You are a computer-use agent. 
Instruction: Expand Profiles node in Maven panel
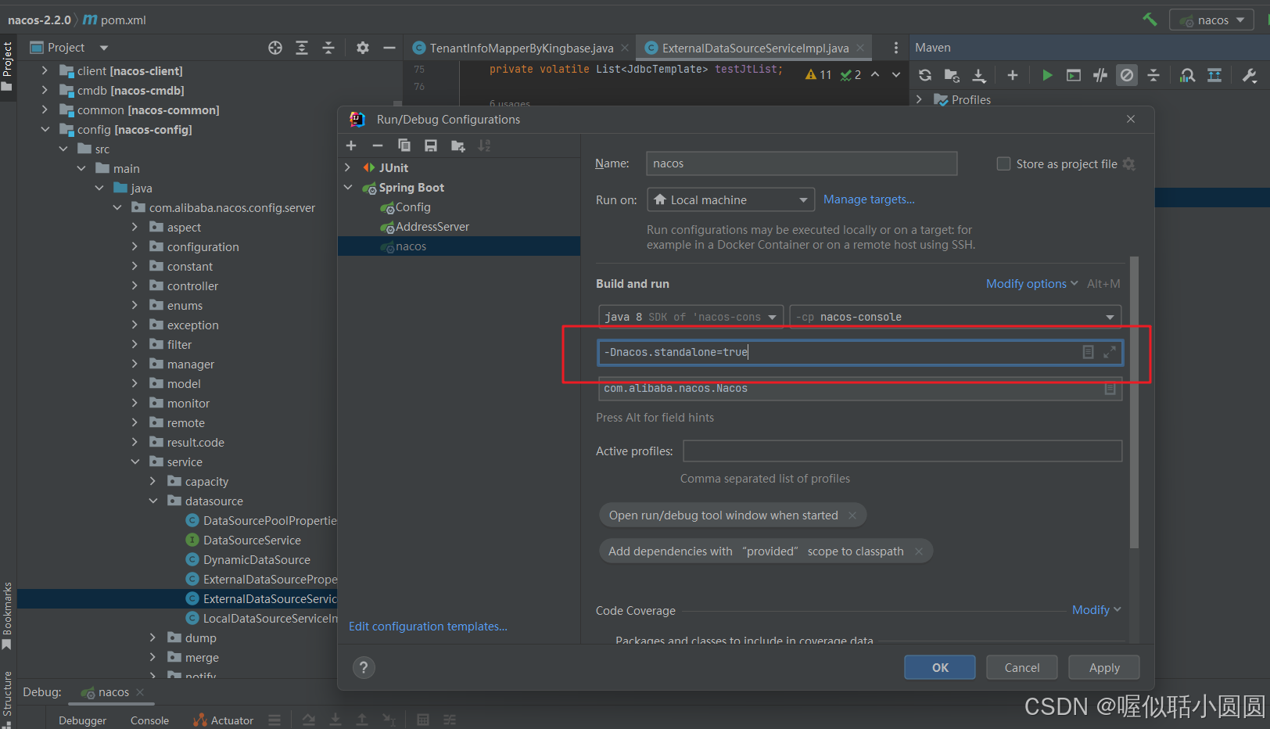point(919,99)
